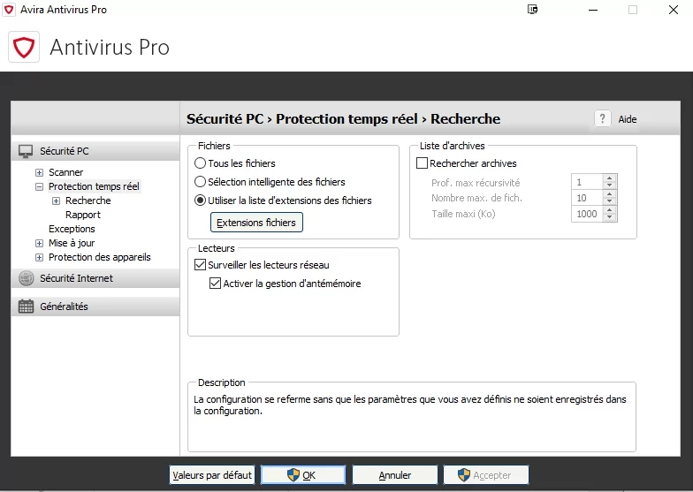Open the Extensions fichiers button
This screenshot has height=492, width=693.
pos(256,223)
